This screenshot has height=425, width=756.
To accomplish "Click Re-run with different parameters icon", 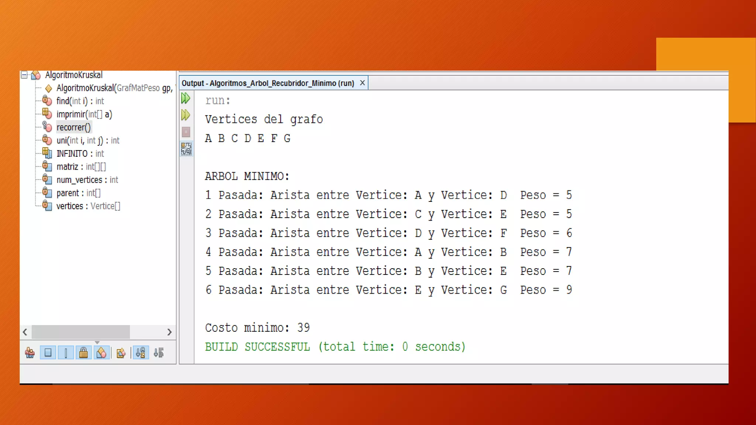I will tap(186, 115).
